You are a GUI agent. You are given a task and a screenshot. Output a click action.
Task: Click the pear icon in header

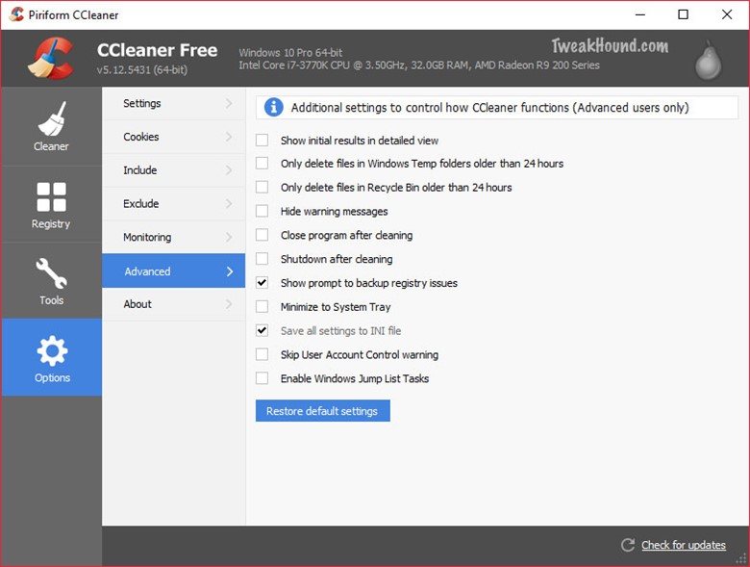[708, 61]
